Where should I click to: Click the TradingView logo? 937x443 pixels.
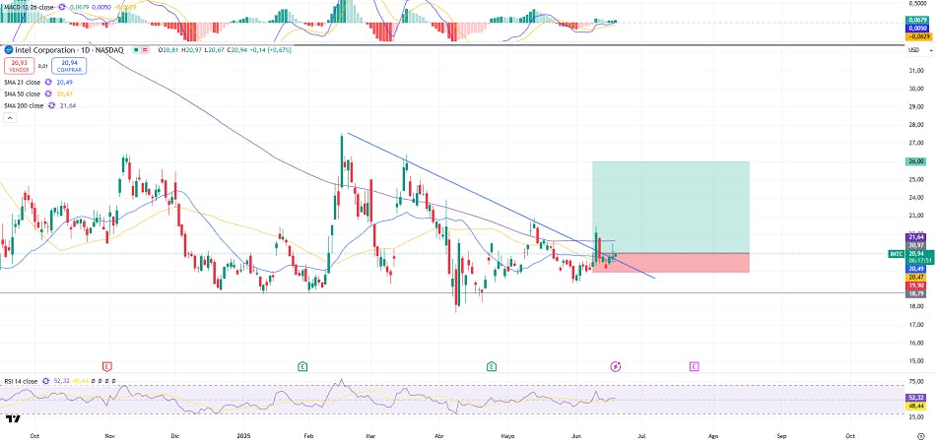[13, 418]
